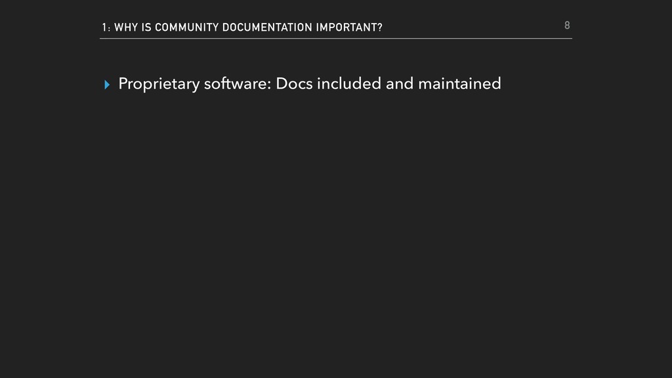The width and height of the screenshot is (672, 378).
Task: Click the word "included" in the bullet
Action: tap(349, 84)
